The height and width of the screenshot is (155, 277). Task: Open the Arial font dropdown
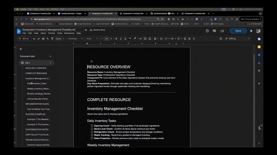click(92, 39)
